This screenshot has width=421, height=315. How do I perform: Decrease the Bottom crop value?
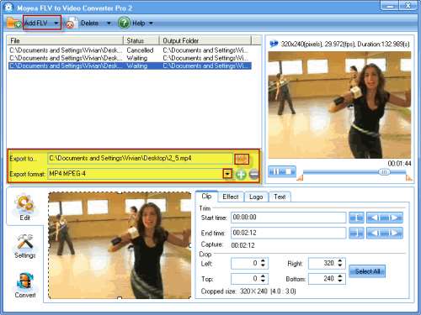pos(340,281)
